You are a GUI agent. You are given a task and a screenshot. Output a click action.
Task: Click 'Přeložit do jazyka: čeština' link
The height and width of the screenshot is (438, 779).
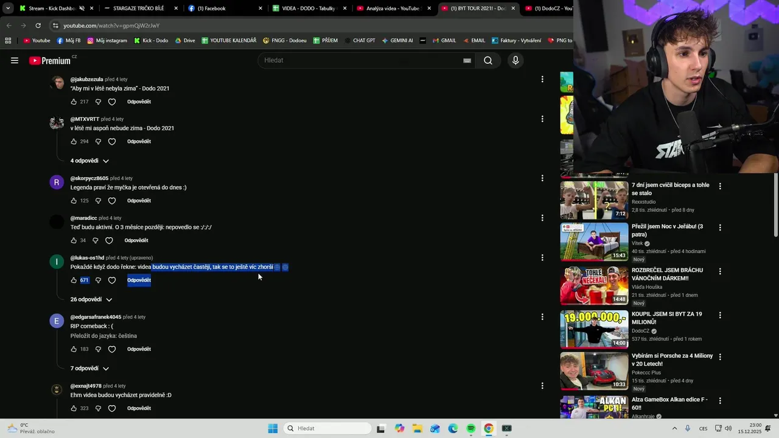tap(103, 336)
